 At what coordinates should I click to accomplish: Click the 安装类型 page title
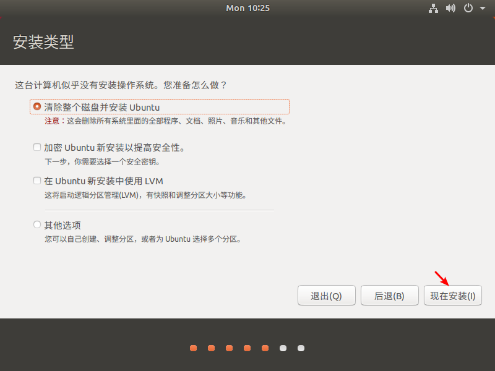43,41
